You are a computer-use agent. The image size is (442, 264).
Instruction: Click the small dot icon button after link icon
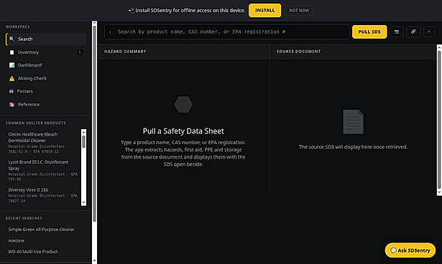tap(429, 32)
